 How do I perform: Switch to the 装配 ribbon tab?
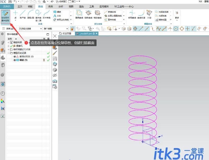(30, 7)
